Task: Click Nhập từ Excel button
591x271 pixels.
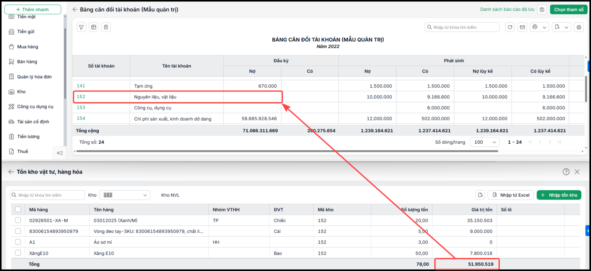Action: pyautogui.click(x=511, y=195)
